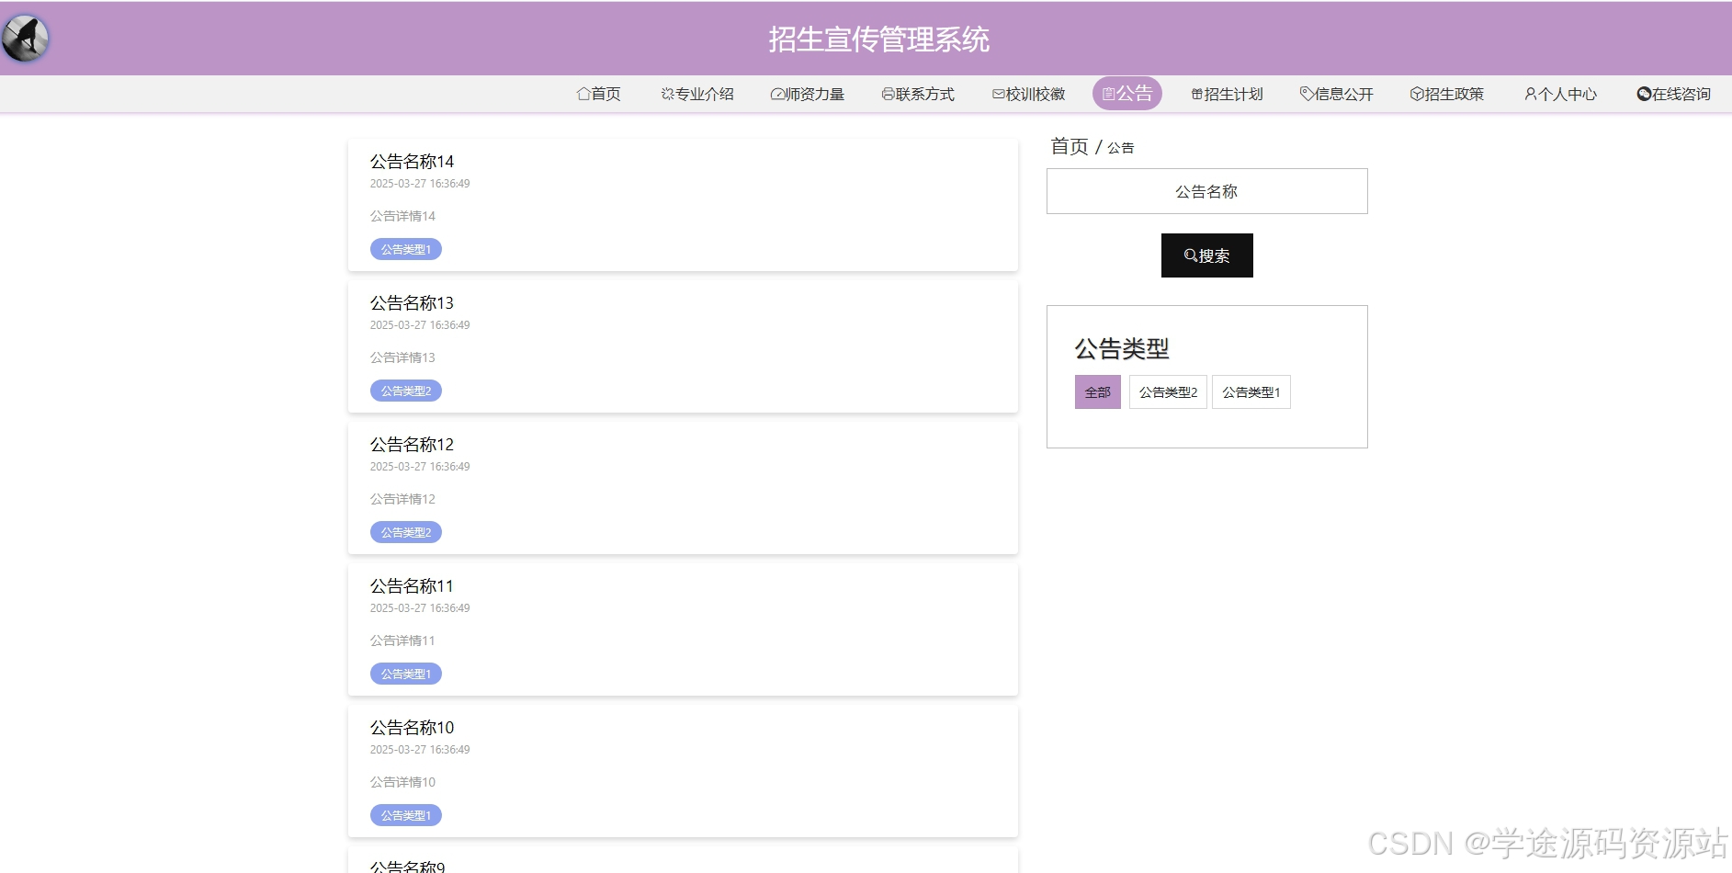Click the date under 公告名称12
Viewport: 1732px width, 873px height.
(420, 467)
